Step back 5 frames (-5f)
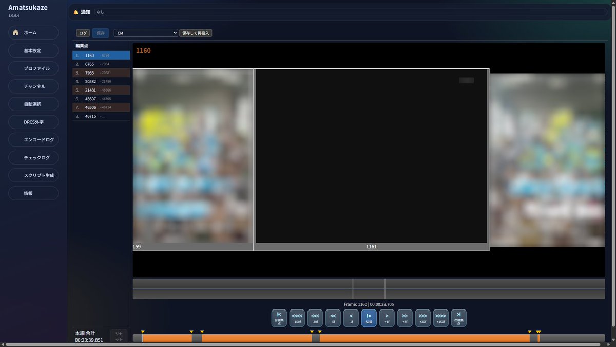616x347 pixels. point(333,318)
